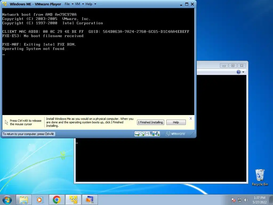Open the Recycle Bin desktop icon
The image size is (273, 205).
[x=260, y=177]
